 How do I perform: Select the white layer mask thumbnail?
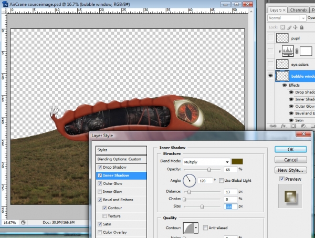pyautogui.click(x=306, y=51)
